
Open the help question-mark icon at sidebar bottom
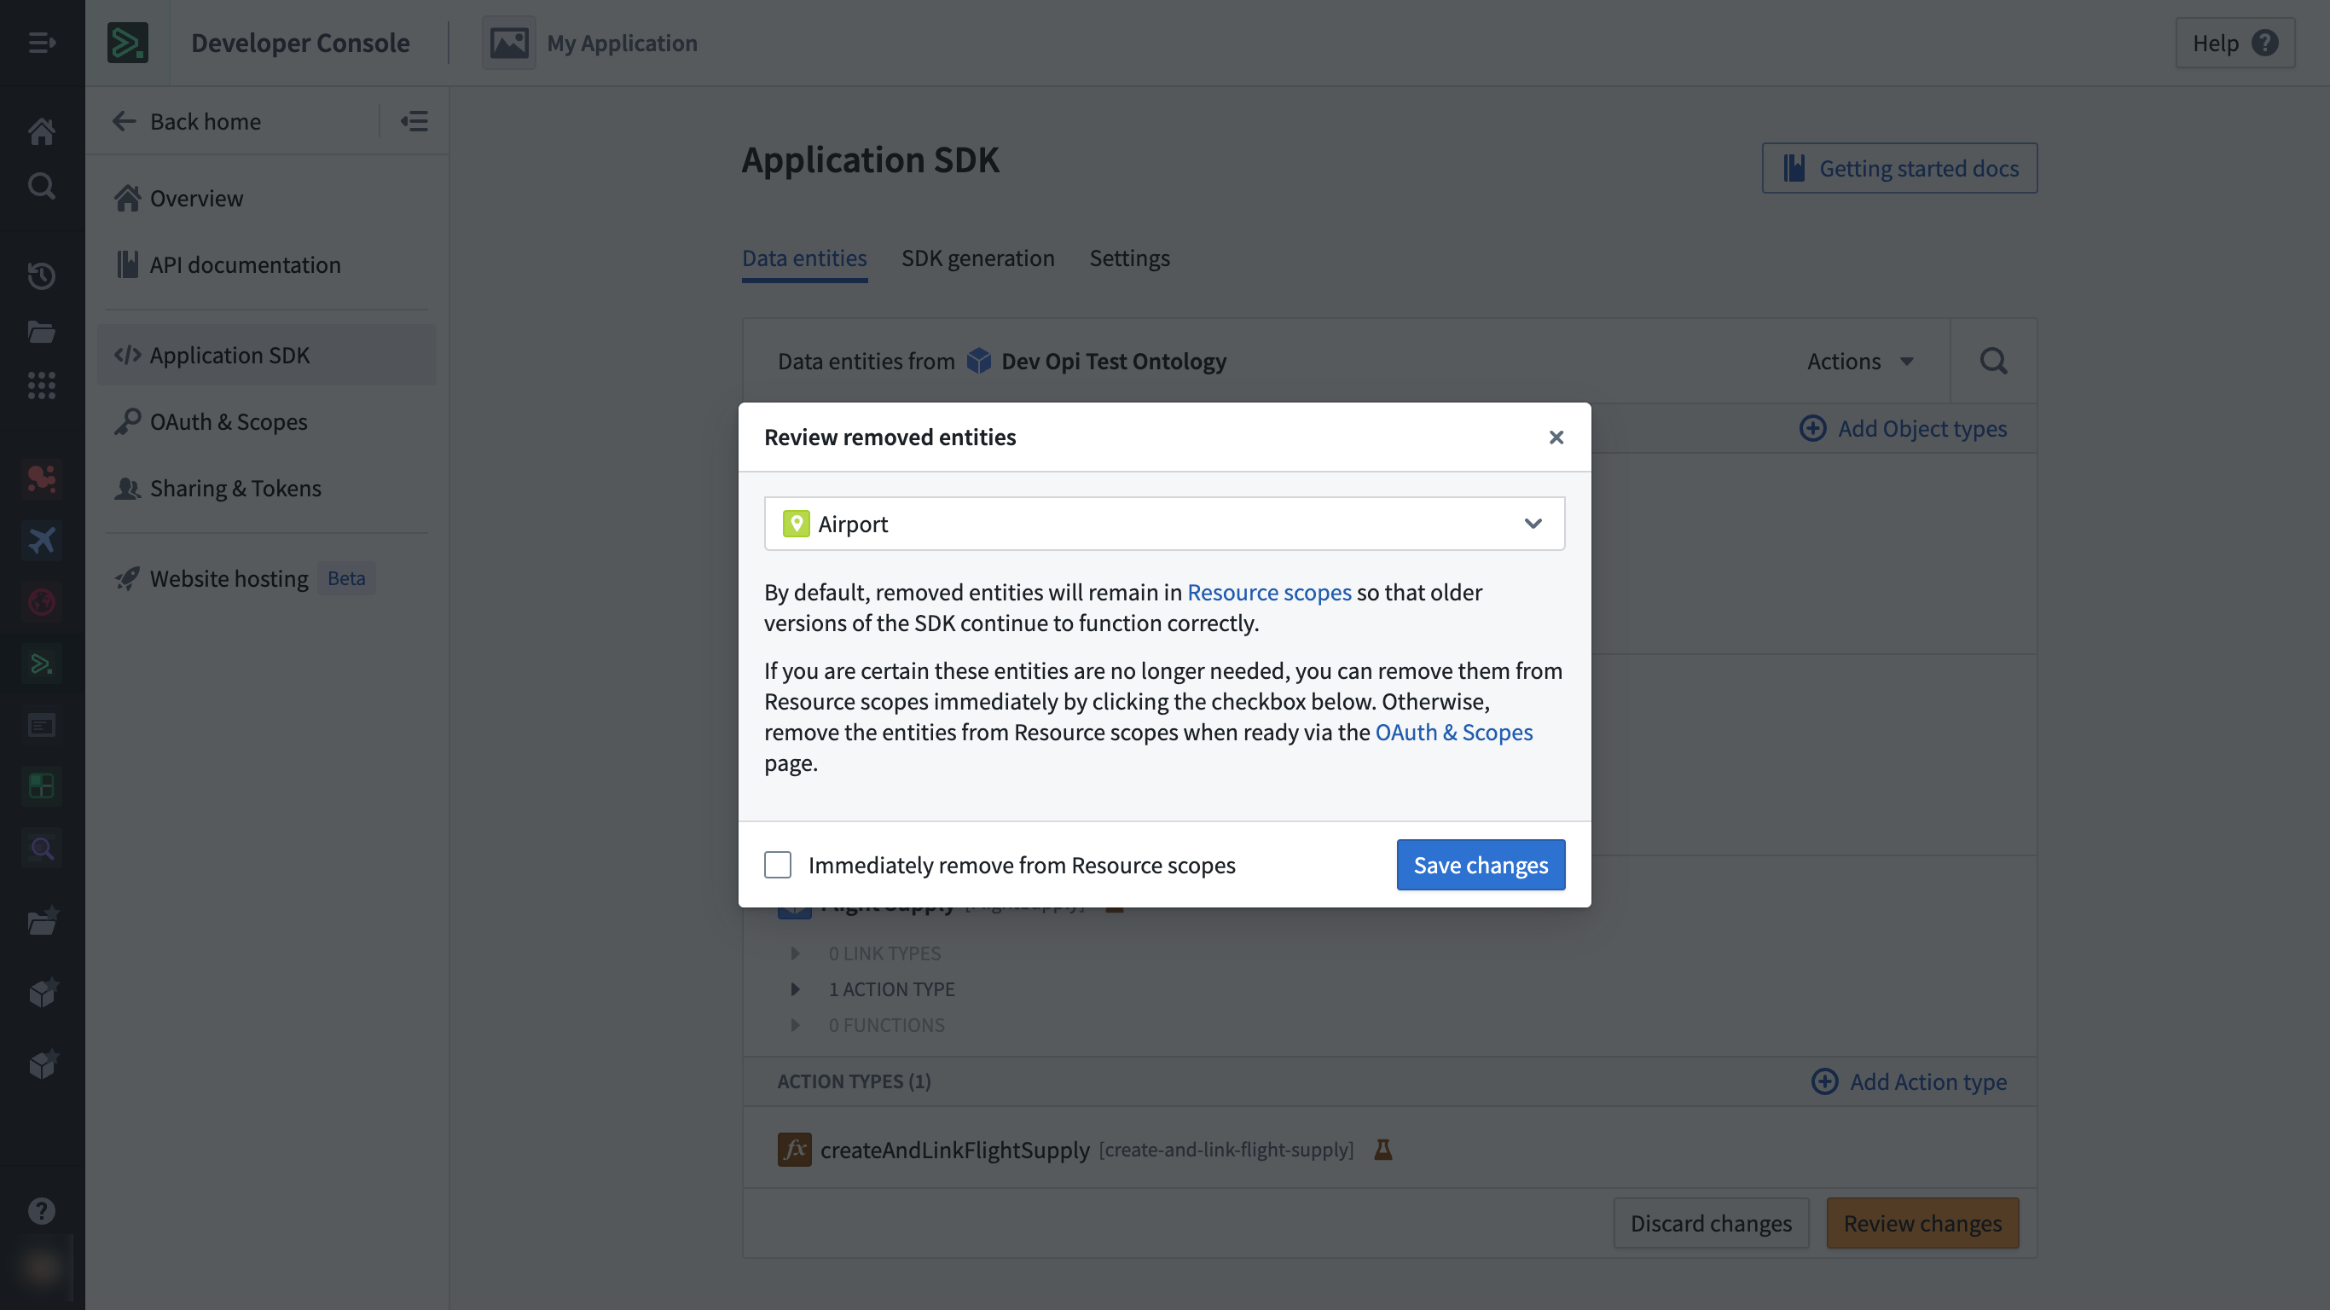tap(42, 1210)
